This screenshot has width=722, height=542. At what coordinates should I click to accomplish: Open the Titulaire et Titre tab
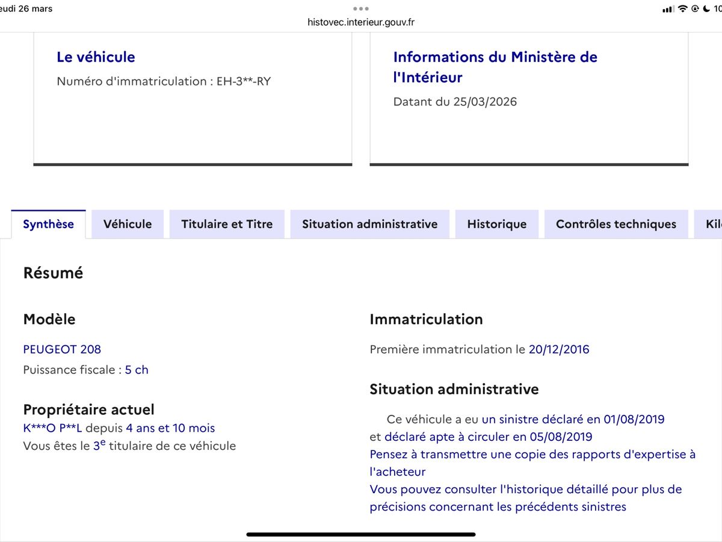[x=227, y=224]
